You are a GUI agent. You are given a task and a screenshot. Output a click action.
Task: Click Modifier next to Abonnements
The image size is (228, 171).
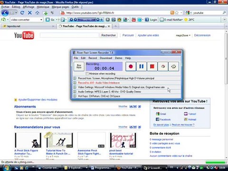pyautogui.click(x=123, y=106)
